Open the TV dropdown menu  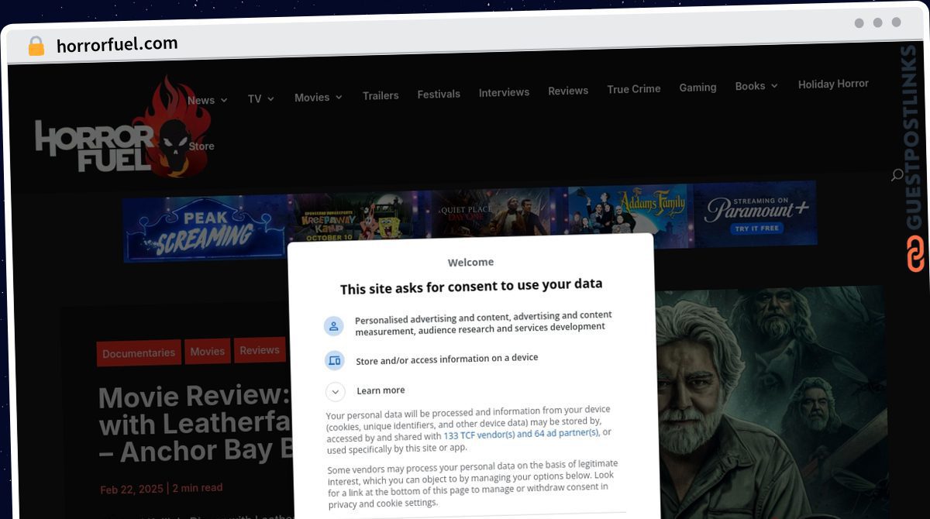click(260, 98)
